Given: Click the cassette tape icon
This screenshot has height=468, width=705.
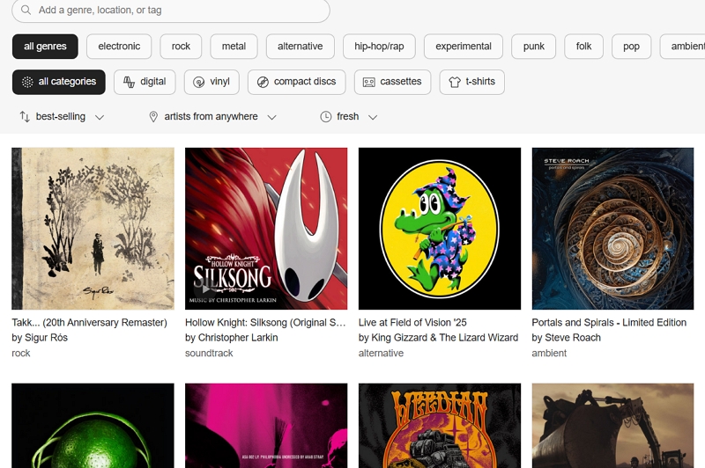Looking at the screenshot, I should [368, 82].
